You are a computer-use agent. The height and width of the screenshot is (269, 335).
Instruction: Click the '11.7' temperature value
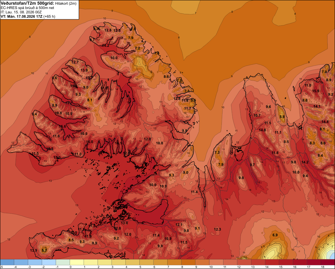click(x=188, y=108)
